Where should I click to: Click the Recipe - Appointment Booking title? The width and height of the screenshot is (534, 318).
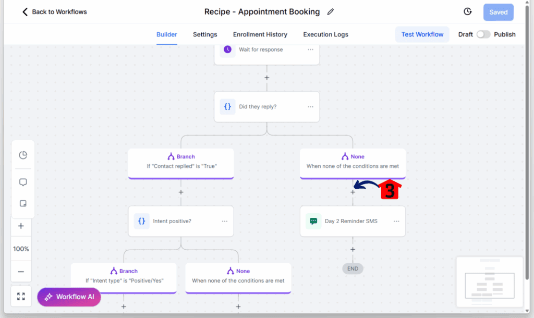[x=262, y=12]
